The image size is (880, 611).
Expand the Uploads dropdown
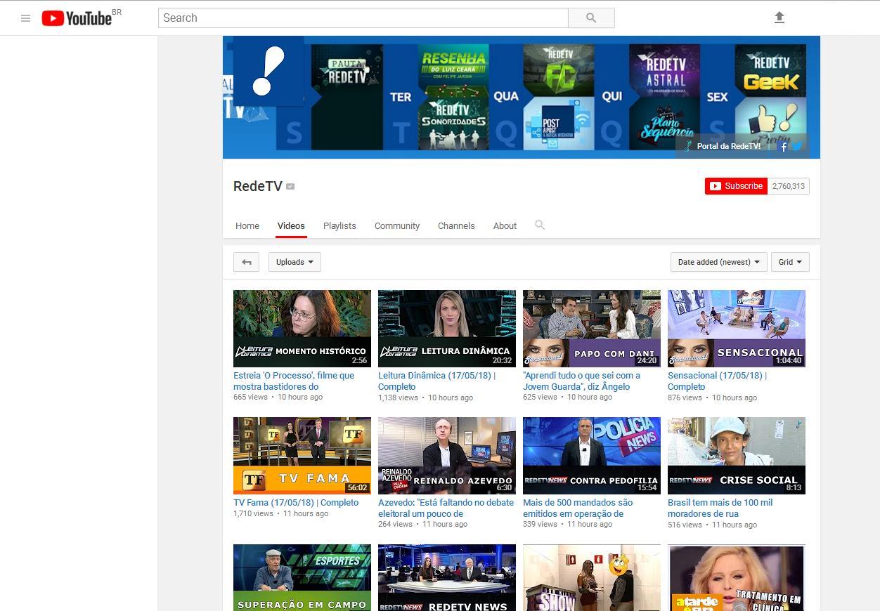(x=295, y=262)
